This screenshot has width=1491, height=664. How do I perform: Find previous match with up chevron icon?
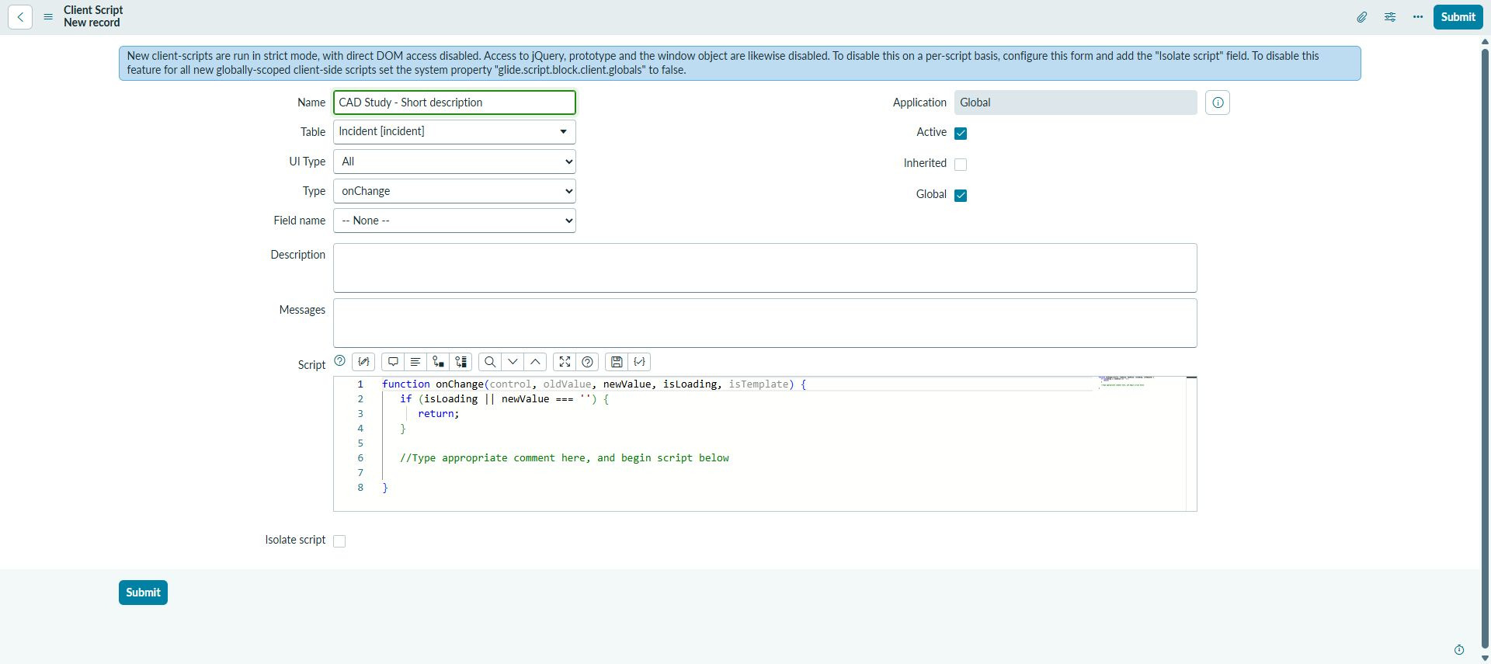(535, 362)
